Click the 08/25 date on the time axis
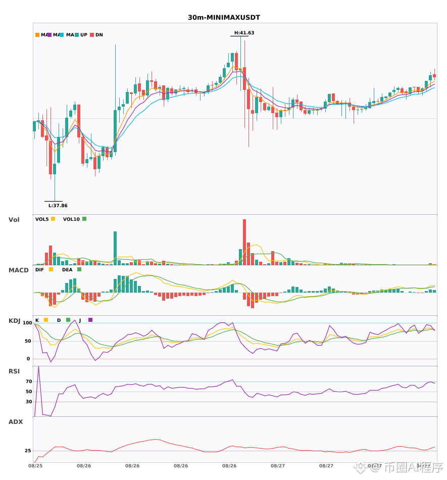The height and width of the screenshot is (480, 447). click(35, 466)
